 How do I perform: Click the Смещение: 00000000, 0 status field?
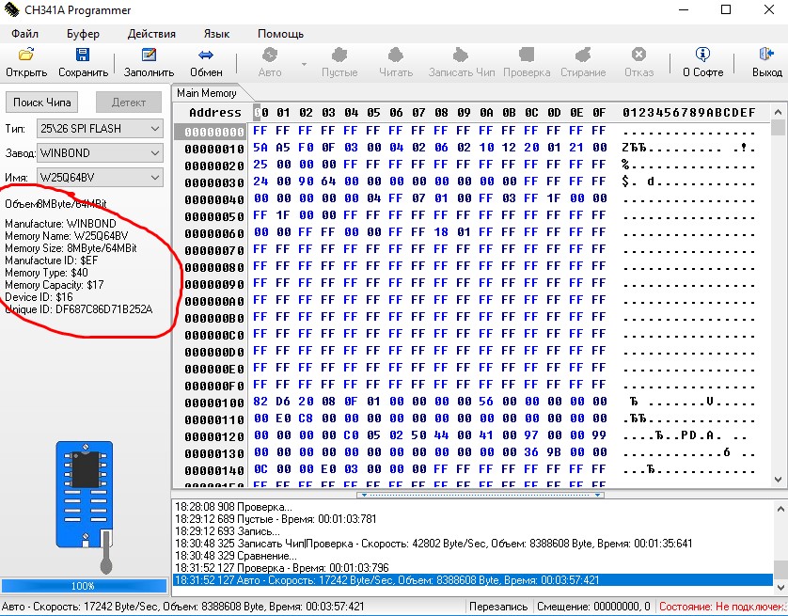pos(593,607)
